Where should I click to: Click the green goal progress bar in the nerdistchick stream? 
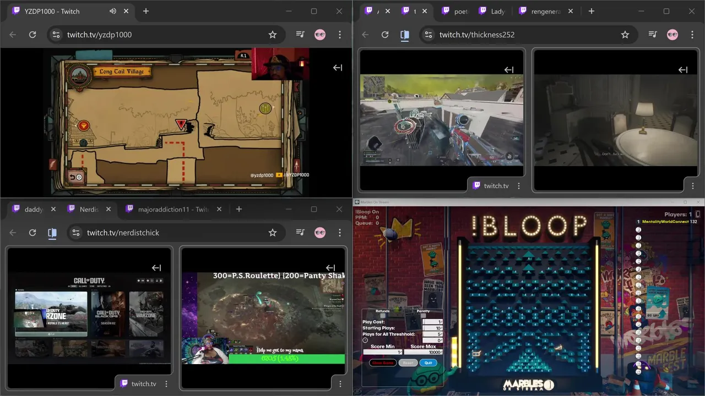coord(286,359)
